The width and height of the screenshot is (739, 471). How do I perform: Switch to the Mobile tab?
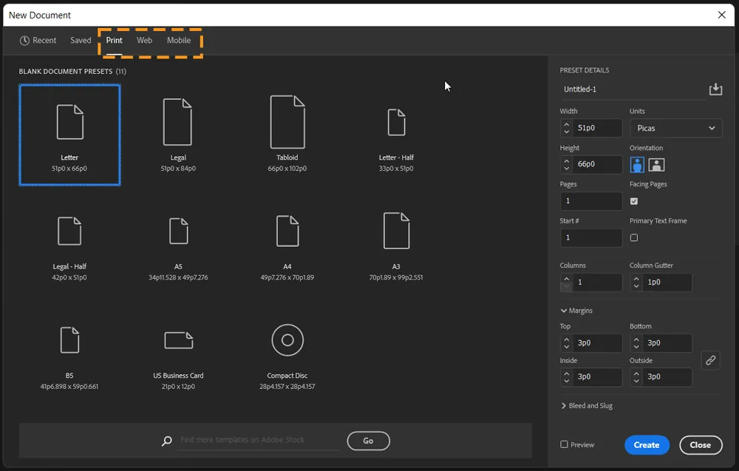[179, 41]
